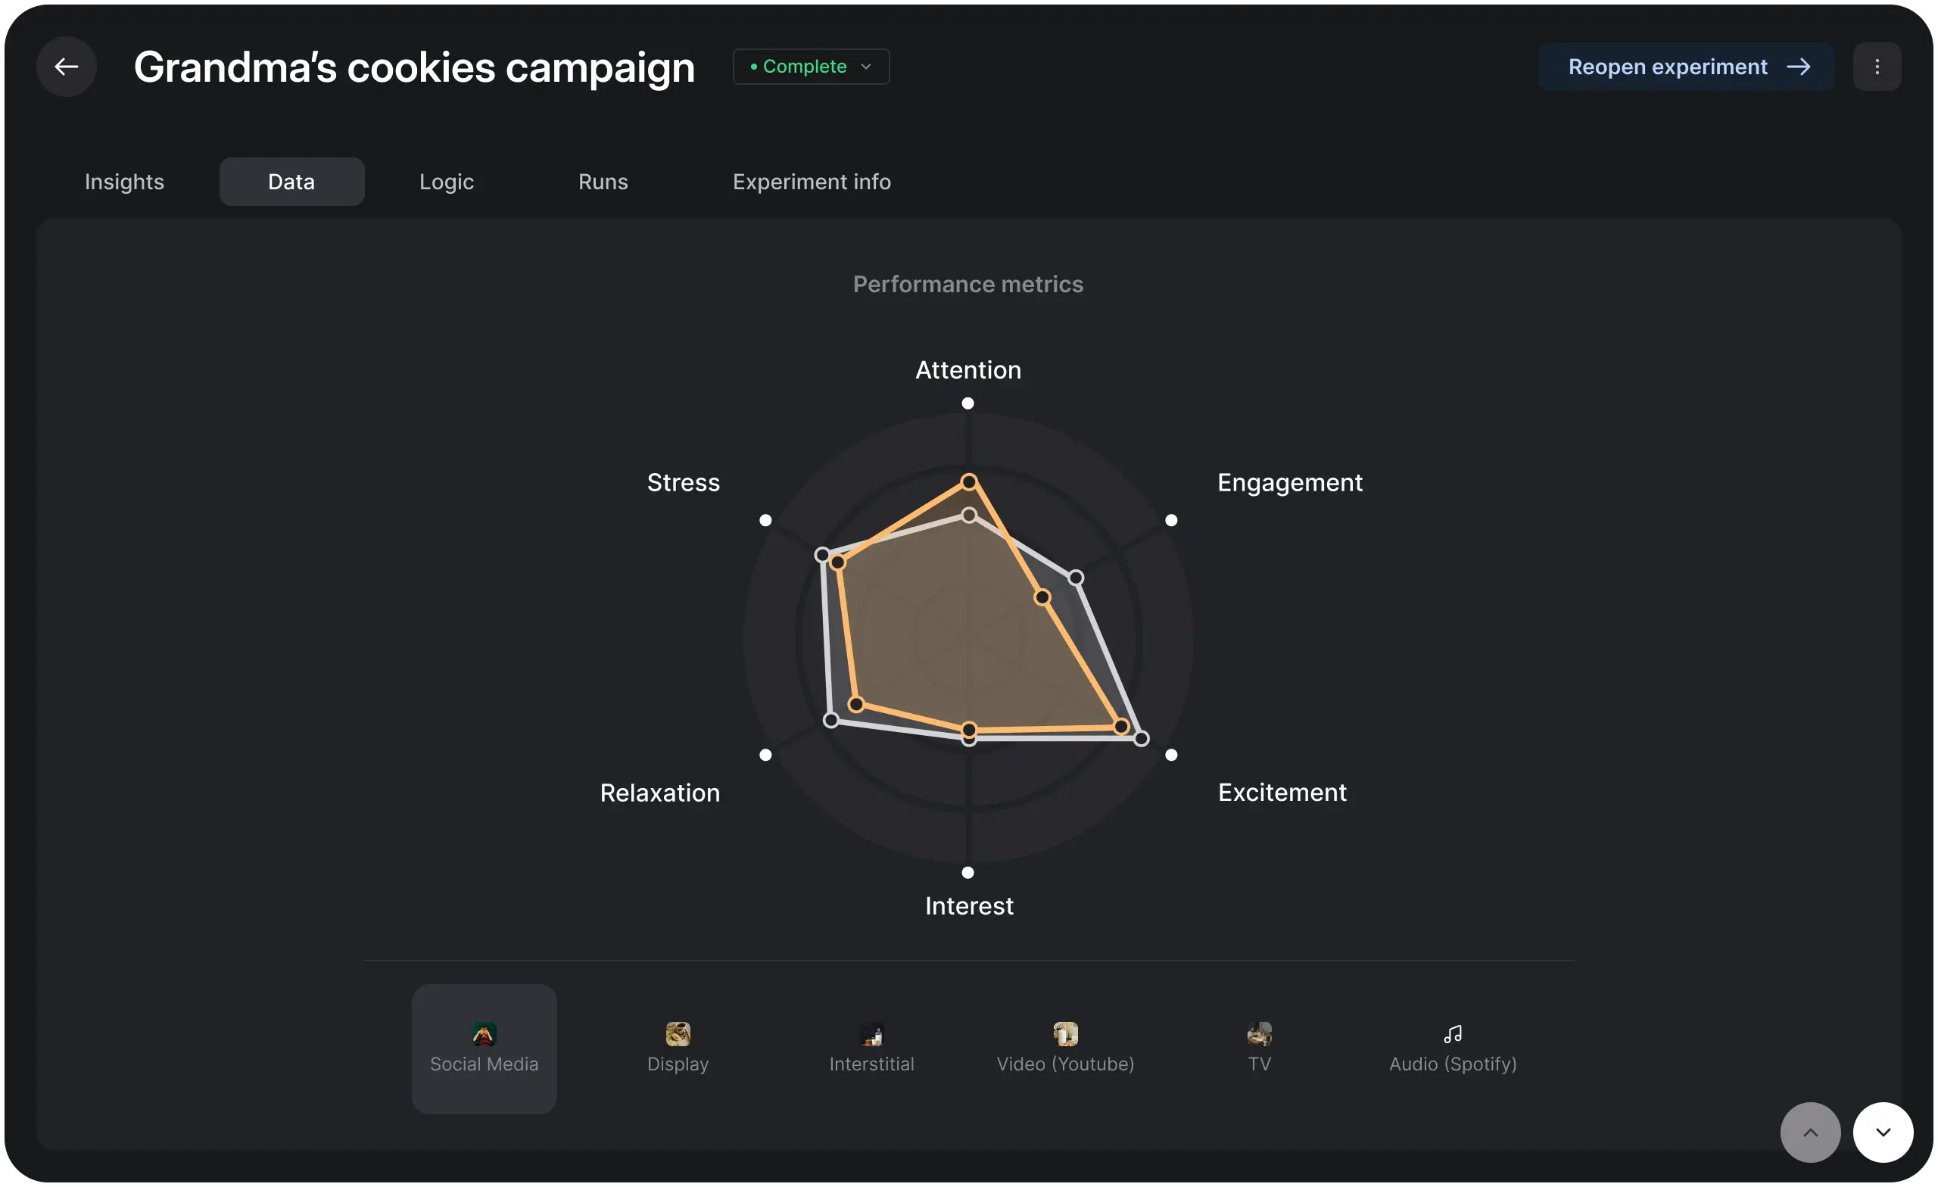This screenshot has width=1938, height=1187.
Task: Click the Attention data point on radar chart
Action: pos(969,483)
